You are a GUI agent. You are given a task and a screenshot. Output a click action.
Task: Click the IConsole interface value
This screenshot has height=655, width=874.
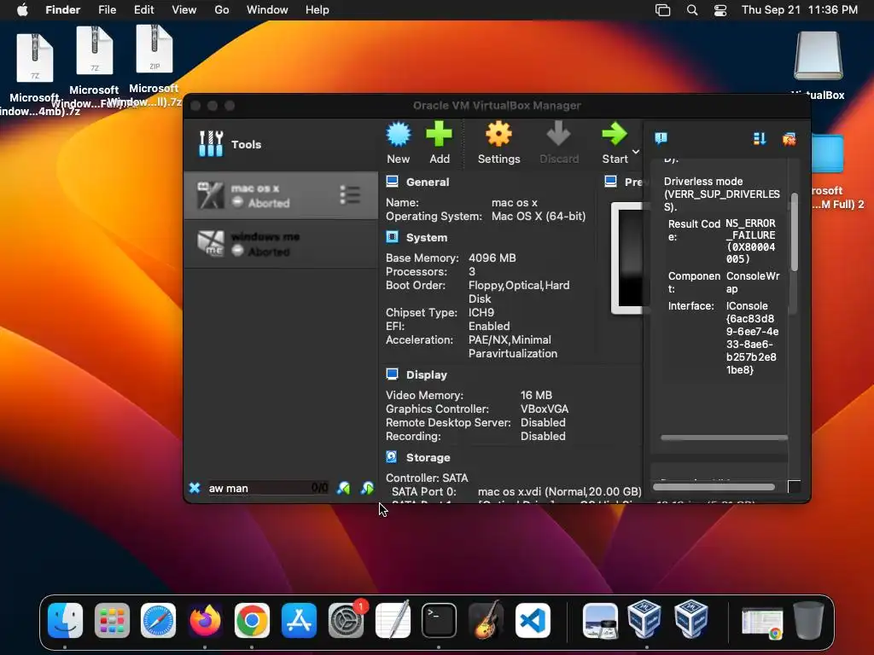[x=752, y=338]
